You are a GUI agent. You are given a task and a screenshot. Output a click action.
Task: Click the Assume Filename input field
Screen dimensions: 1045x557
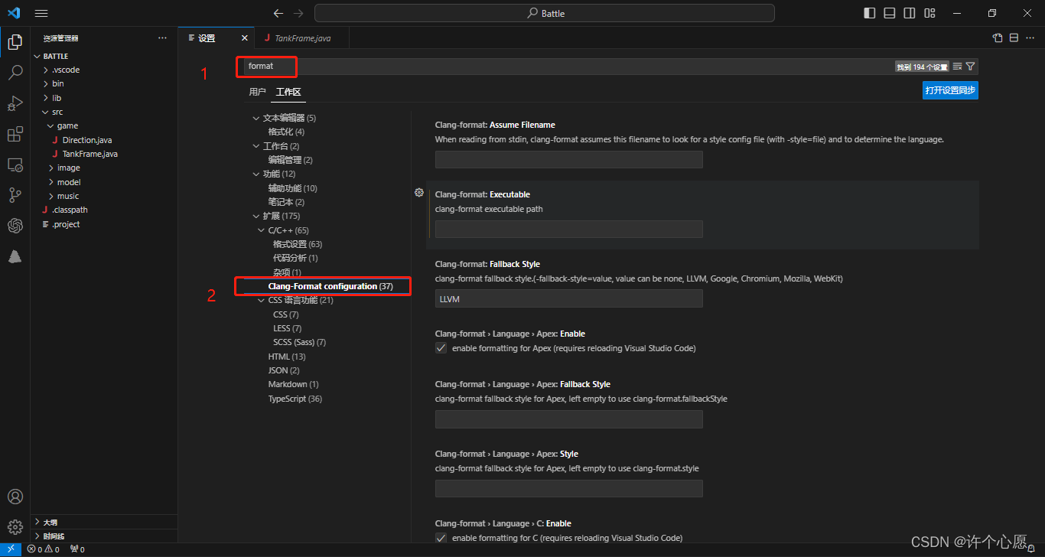tap(569, 159)
